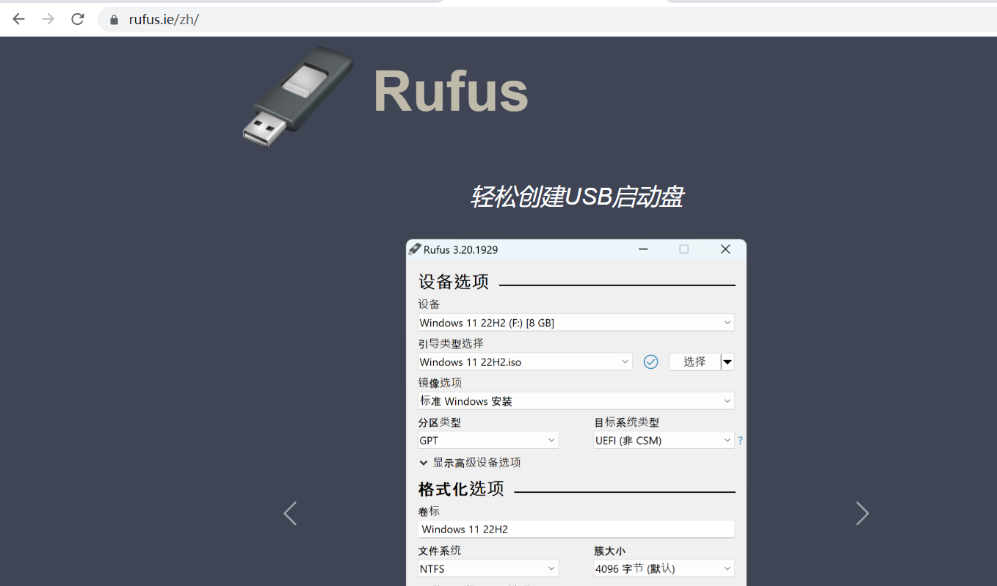Click the Rufus 3.20.1929 title text
This screenshot has height=586, width=997.
pyautogui.click(x=461, y=250)
